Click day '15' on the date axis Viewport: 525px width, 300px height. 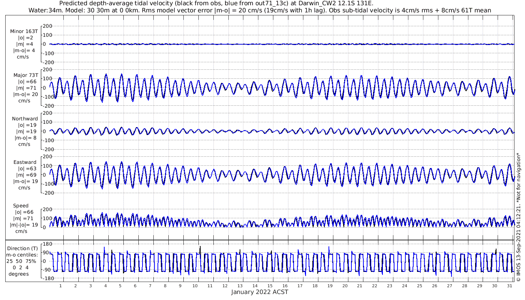(x=270, y=286)
